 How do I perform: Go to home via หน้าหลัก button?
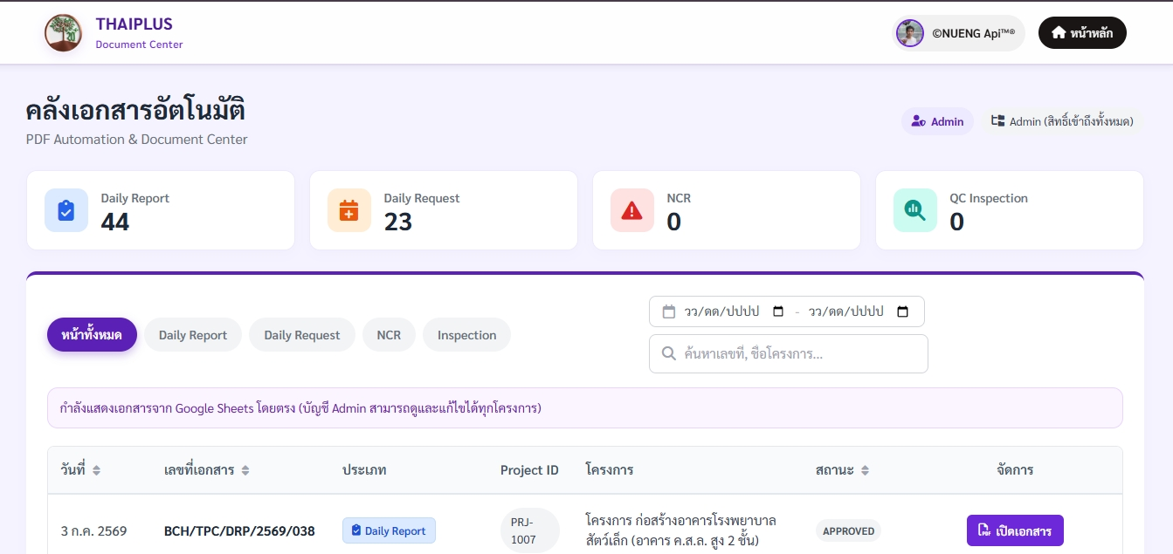[x=1082, y=33]
